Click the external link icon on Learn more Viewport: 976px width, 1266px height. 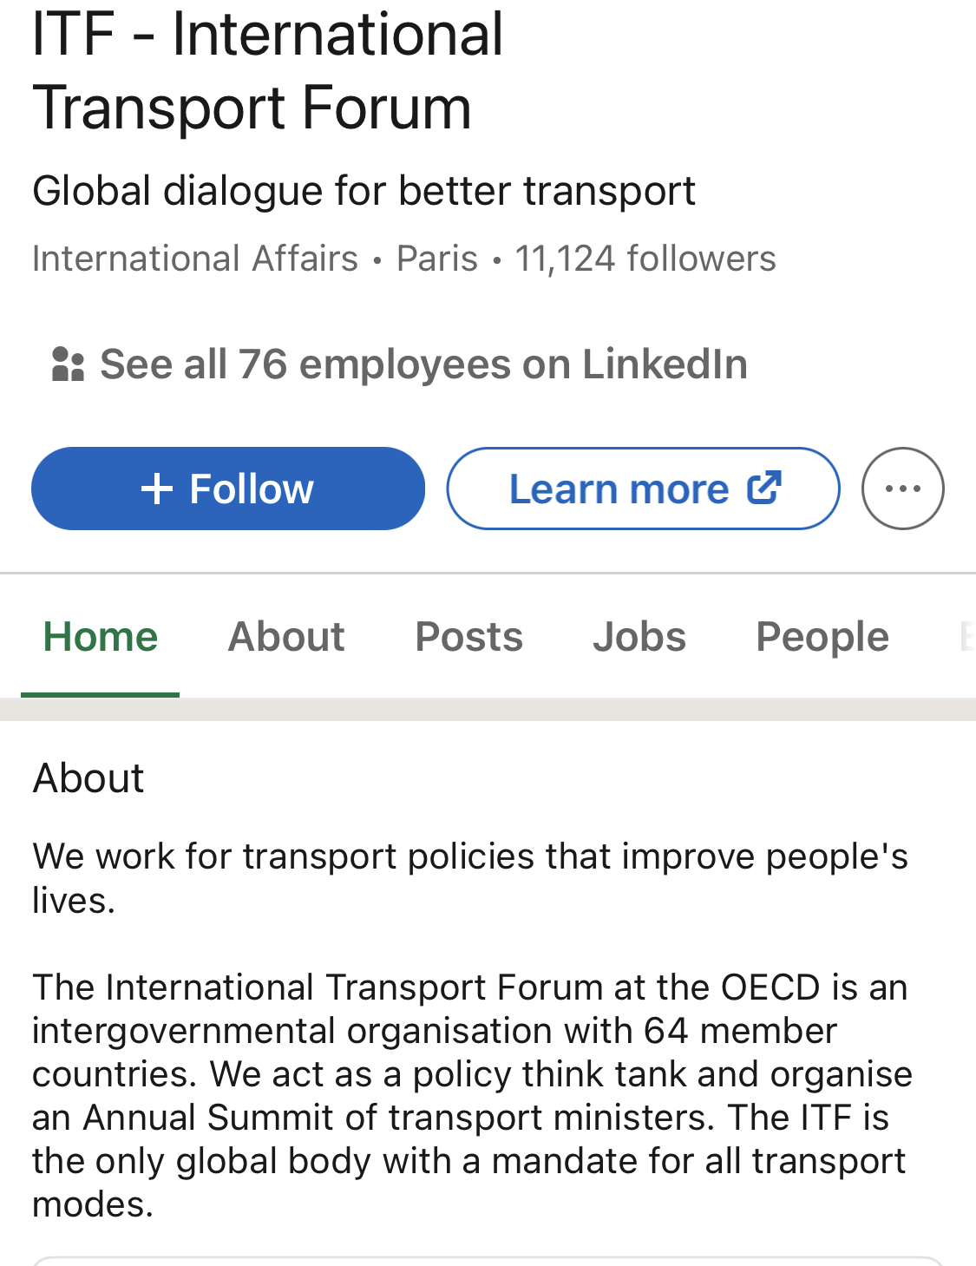764,488
